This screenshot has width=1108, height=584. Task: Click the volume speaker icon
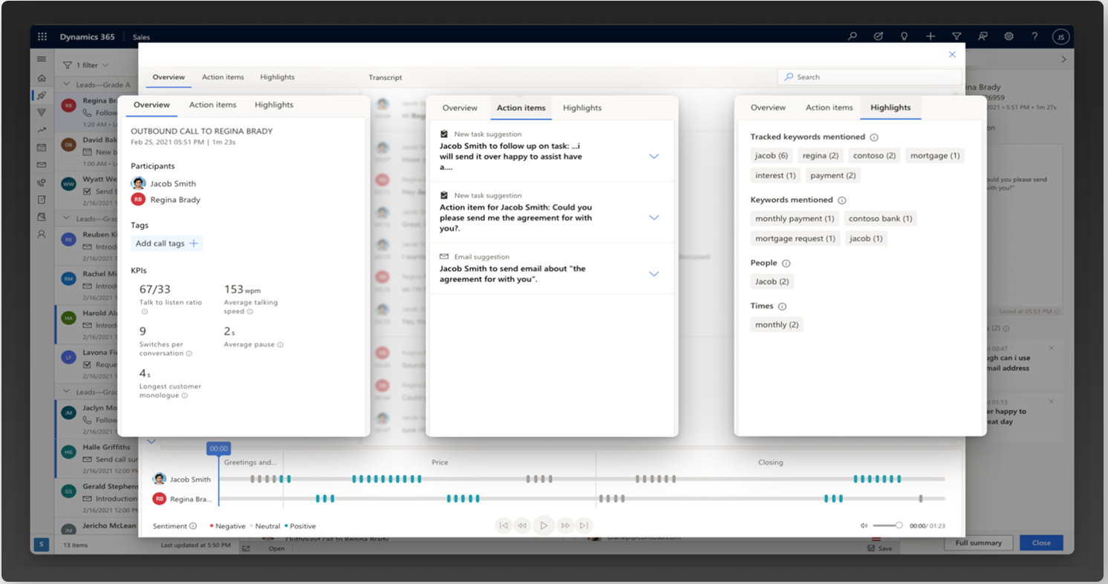point(864,525)
